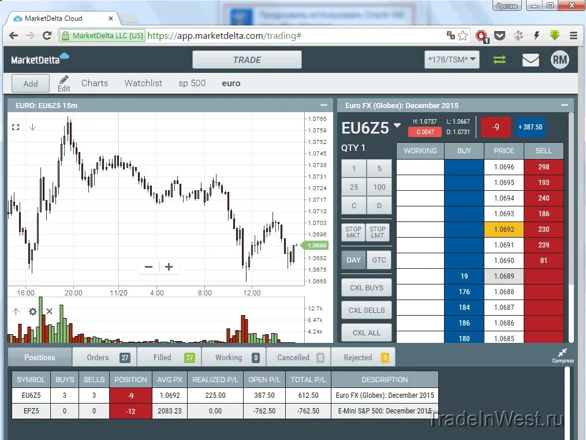
Task: Click the TRADE button
Action: [247, 60]
